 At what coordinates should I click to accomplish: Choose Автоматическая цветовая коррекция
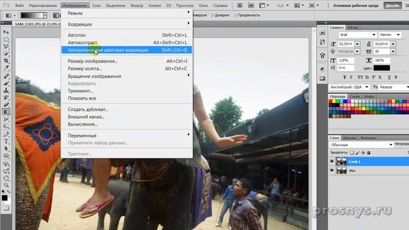tap(127, 50)
